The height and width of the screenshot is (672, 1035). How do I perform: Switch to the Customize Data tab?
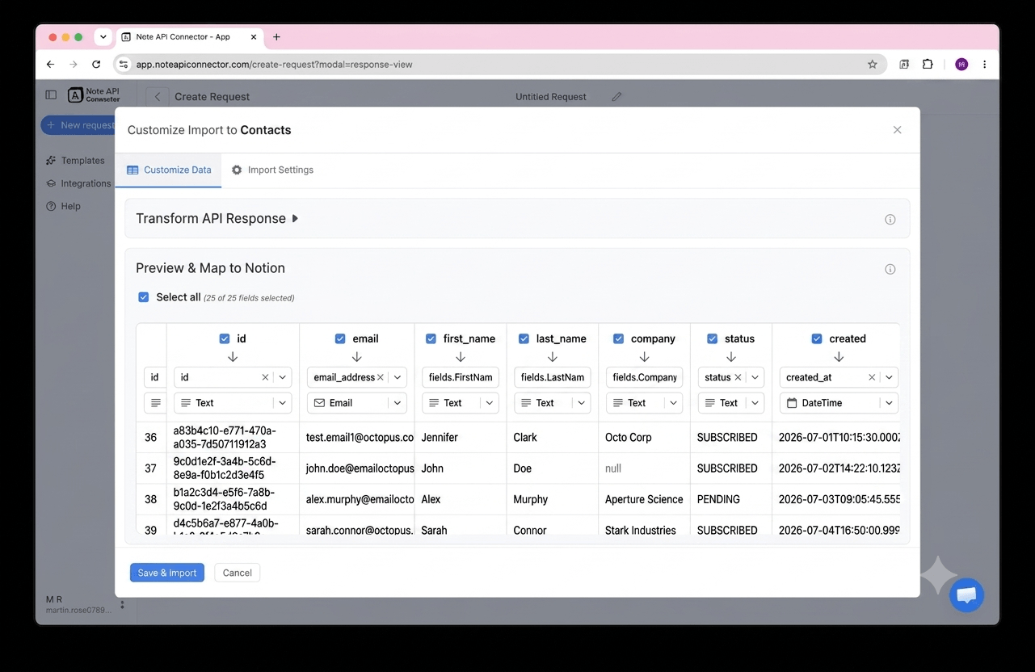click(169, 170)
